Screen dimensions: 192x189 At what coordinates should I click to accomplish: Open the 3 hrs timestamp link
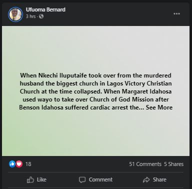(30, 16)
